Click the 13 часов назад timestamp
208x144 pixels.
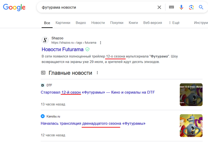tap(53, 104)
